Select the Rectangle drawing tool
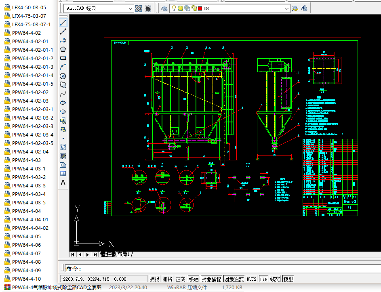The image size is (381, 292). click(63, 58)
